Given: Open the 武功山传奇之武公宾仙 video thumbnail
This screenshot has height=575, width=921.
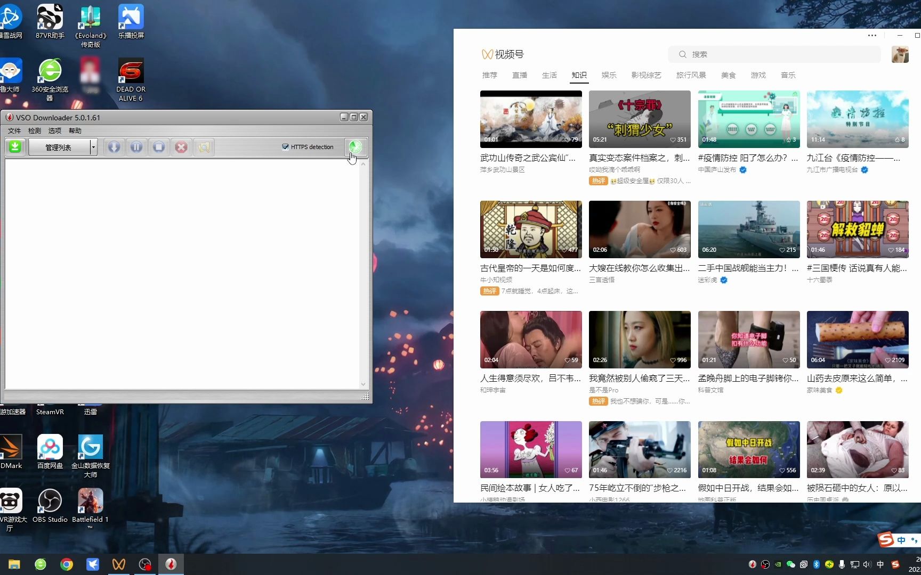Looking at the screenshot, I should coord(531,119).
